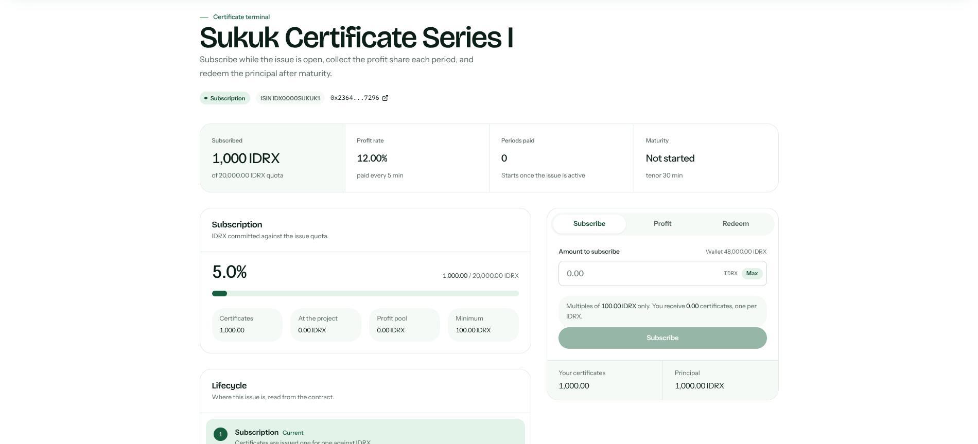Click the 1,000 IDRX subscribed value
The width and height of the screenshot is (978, 444).
pos(246,158)
